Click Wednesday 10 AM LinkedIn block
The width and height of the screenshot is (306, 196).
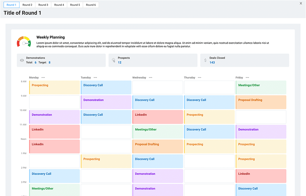pos(158,117)
